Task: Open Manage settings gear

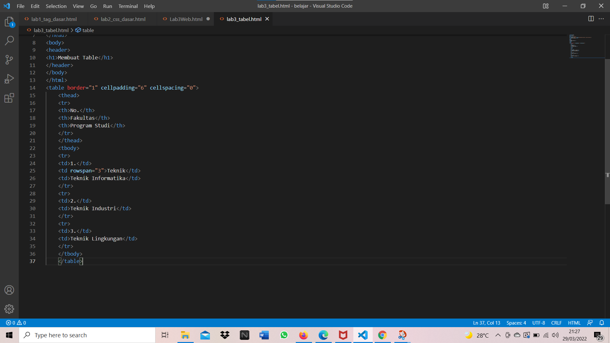Action: tap(9, 309)
